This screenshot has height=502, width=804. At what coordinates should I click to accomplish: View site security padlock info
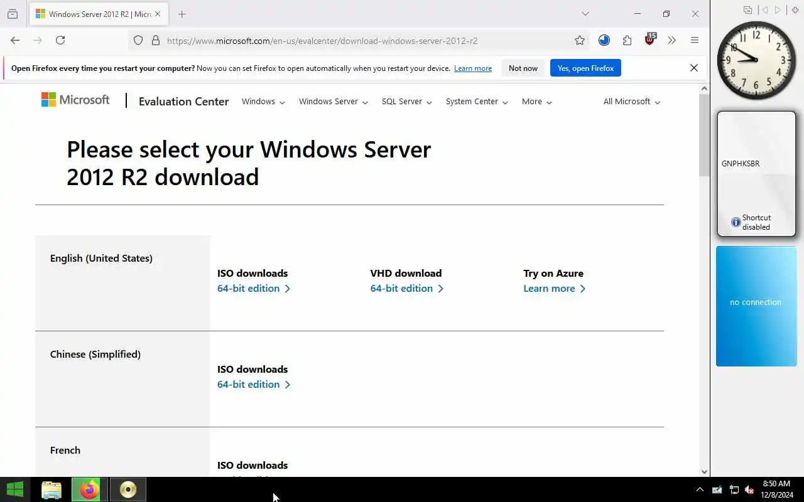coord(156,40)
